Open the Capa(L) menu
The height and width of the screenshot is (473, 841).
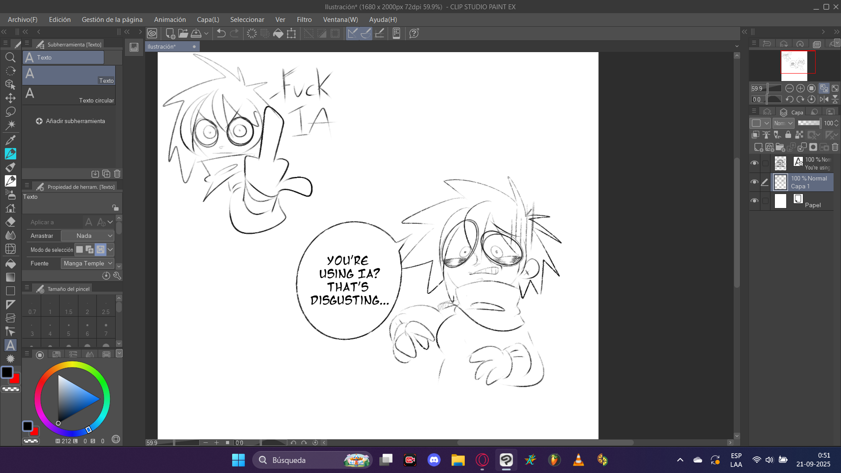(208, 20)
